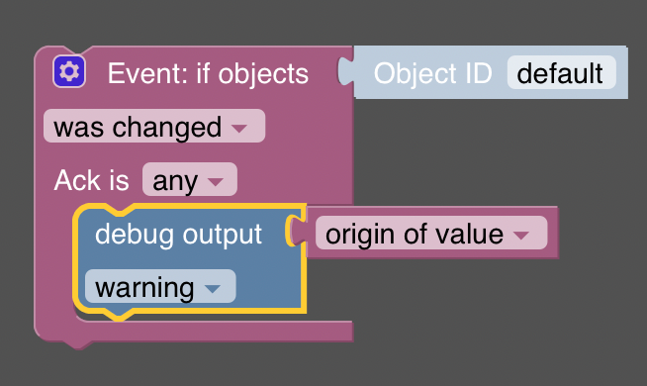This screenshot has width=647, height=386.
Task: Click the arrow beside "was changed"
Action: coord(239,128)
